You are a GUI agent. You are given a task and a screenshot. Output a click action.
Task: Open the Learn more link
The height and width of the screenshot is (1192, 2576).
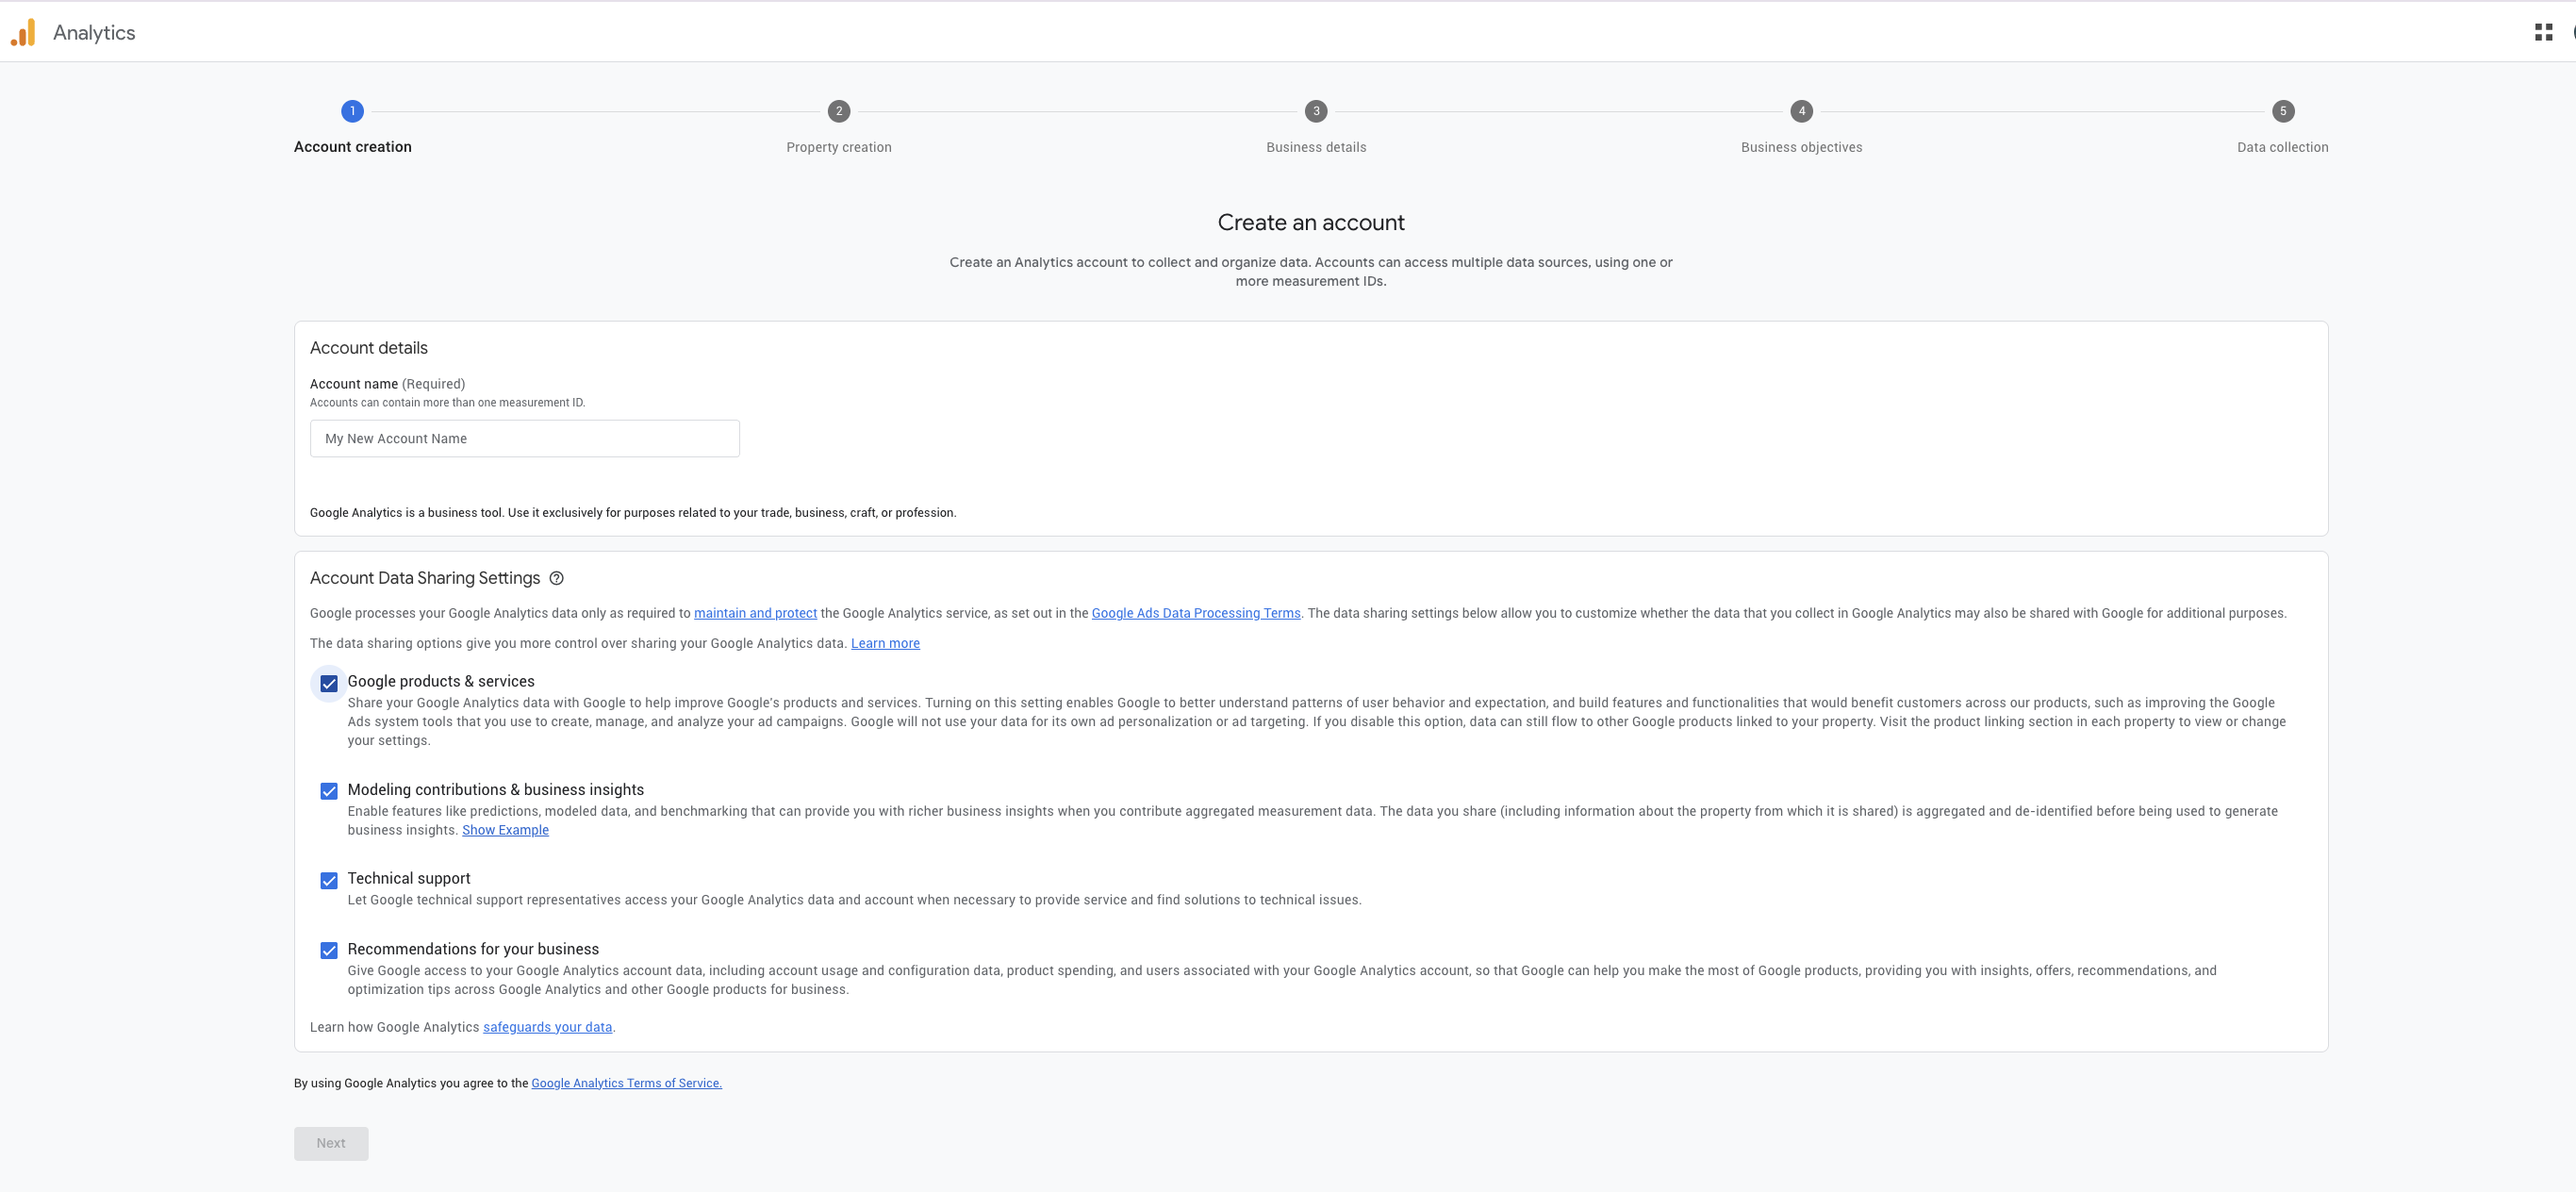coord(884,643)
